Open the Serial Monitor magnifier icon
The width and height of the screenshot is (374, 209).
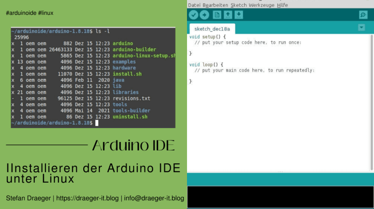[x=363, y=15]
